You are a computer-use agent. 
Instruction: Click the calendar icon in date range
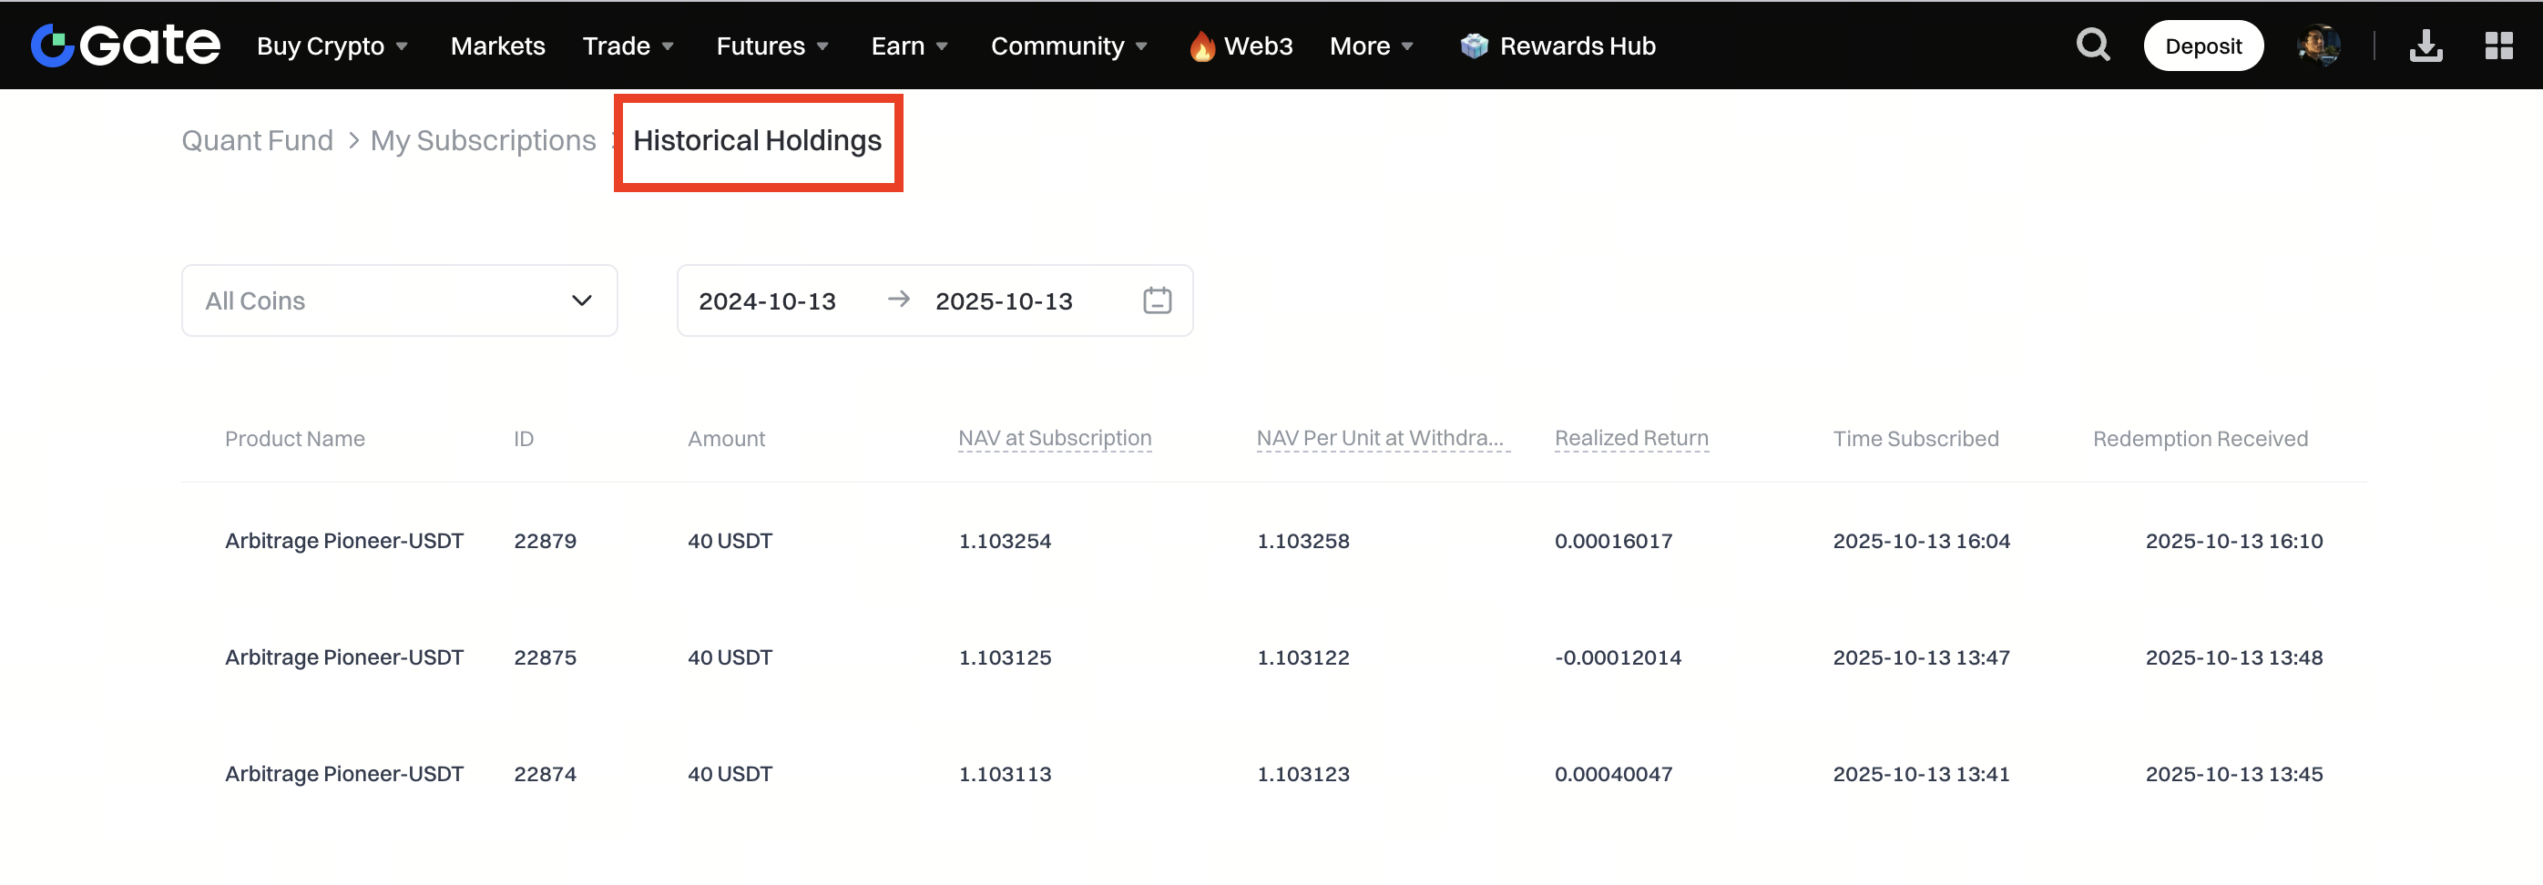pos(1156,301)
